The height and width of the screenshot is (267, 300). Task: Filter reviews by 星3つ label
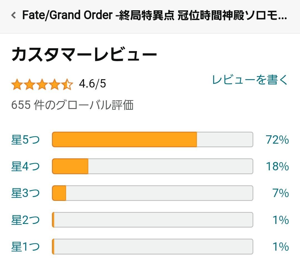pyautogui.click(x=26, y=193)
